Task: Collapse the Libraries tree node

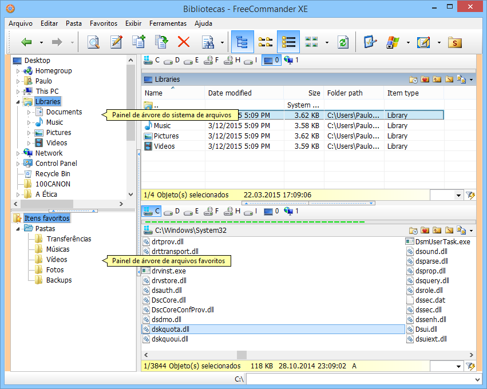Action: 18,102
